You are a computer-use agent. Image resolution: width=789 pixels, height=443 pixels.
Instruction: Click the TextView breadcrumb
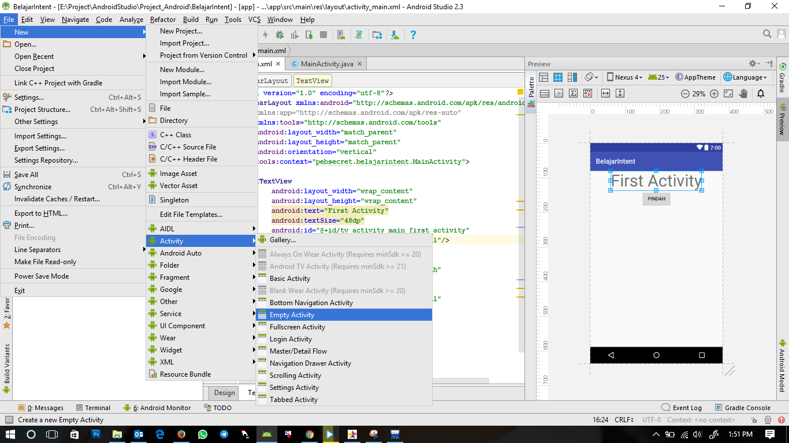tap(312, 81)
